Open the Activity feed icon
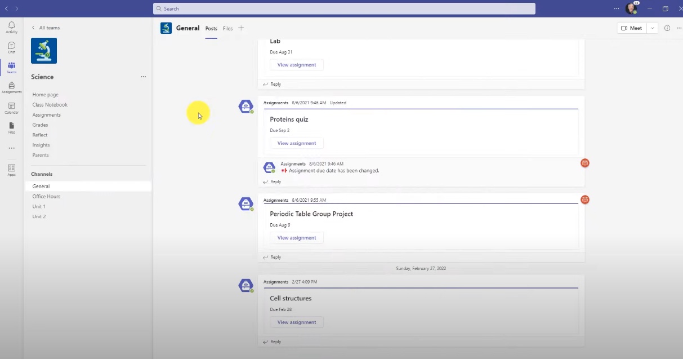 click(11, 27)
